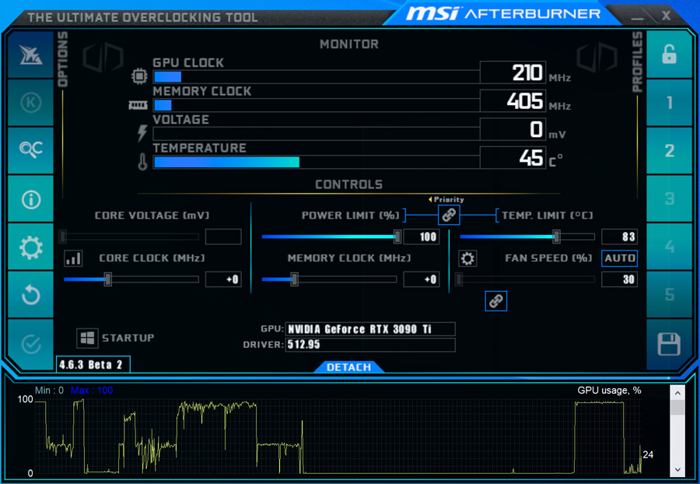The height and width of the screenshot is (484, 700).
Task: Click the Memory Clock control slider handle
Action: 294,279
